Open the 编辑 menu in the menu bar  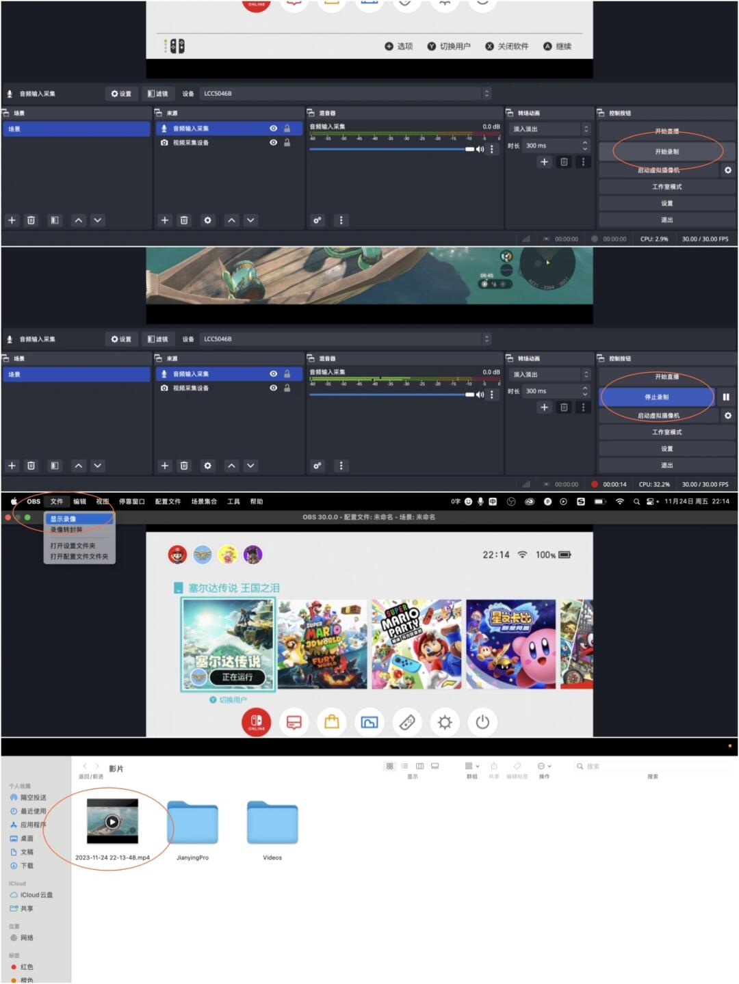tap(79, 501)
